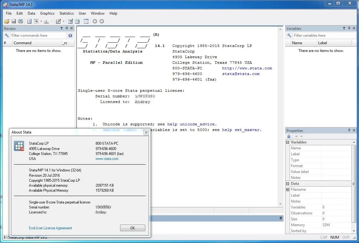Open the Data Editor (Edit) icon
Image resolution: width=359 pixels, height=243 pixels.
[x=71, y=21]
